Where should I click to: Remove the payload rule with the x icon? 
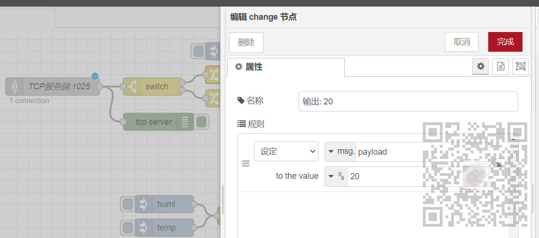[x=499, y=165]
